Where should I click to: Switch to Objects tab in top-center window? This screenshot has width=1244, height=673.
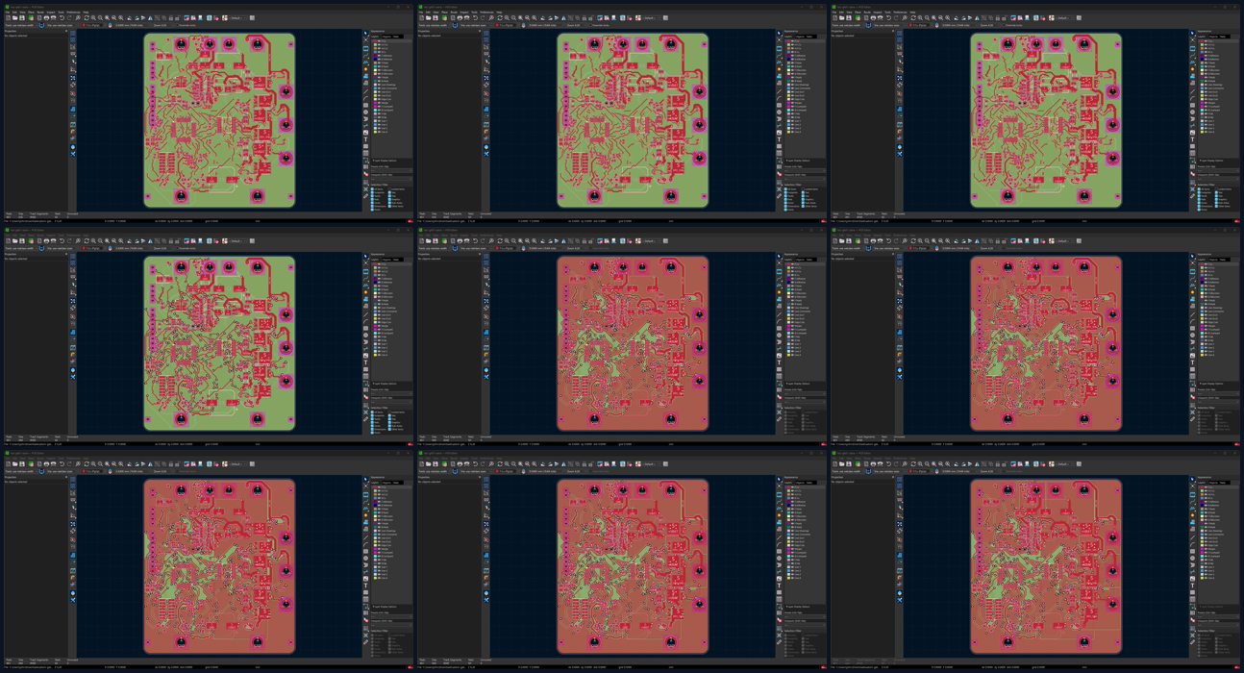point(800,37)
